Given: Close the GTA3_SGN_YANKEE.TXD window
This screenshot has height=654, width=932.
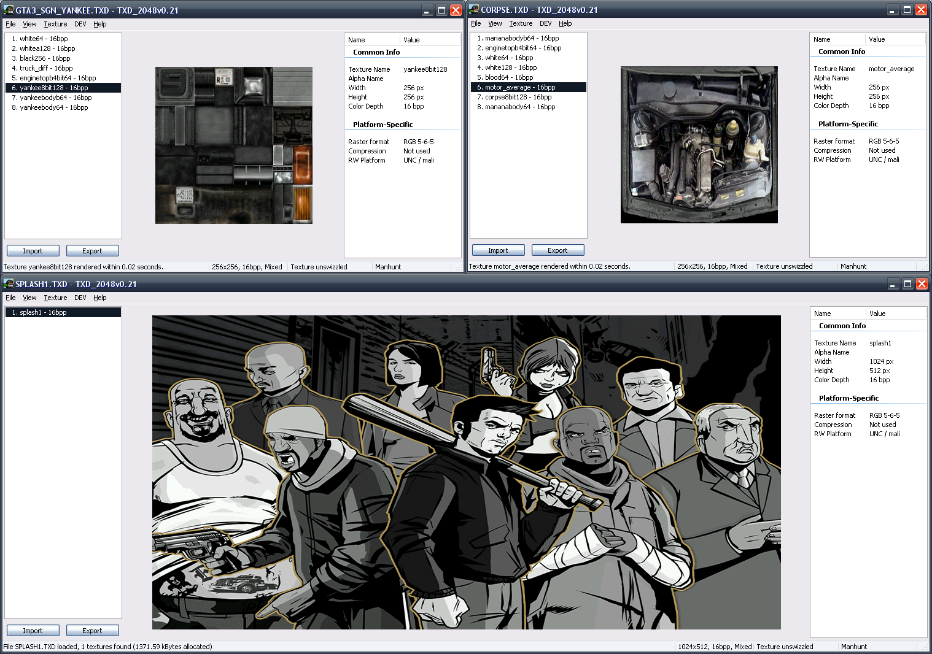Looking at the screenshot, I should point(456,10).
